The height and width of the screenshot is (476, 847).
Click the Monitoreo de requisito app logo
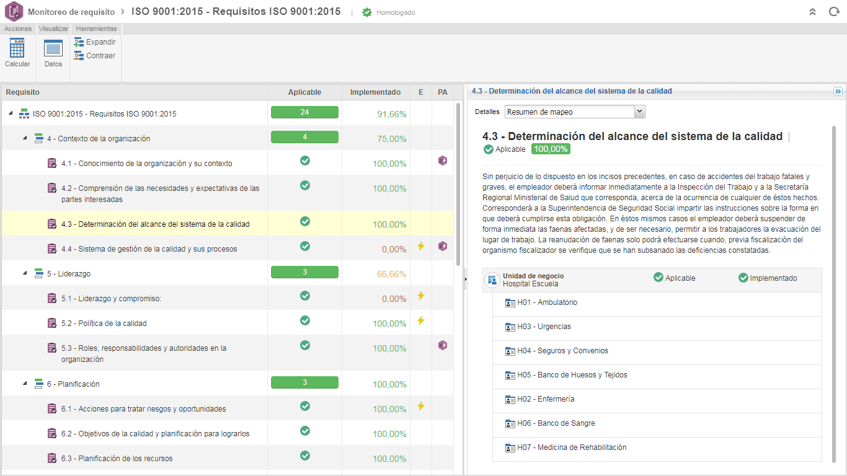point(14,12)
